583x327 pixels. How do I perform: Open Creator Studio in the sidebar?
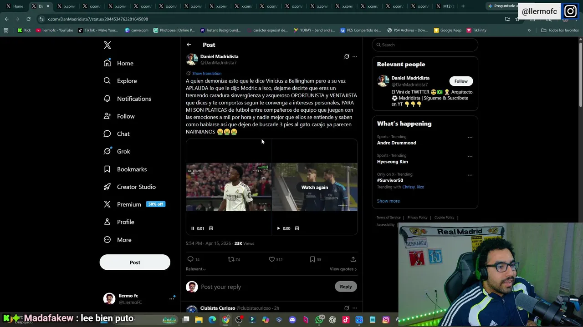click(x=130, y=187)
